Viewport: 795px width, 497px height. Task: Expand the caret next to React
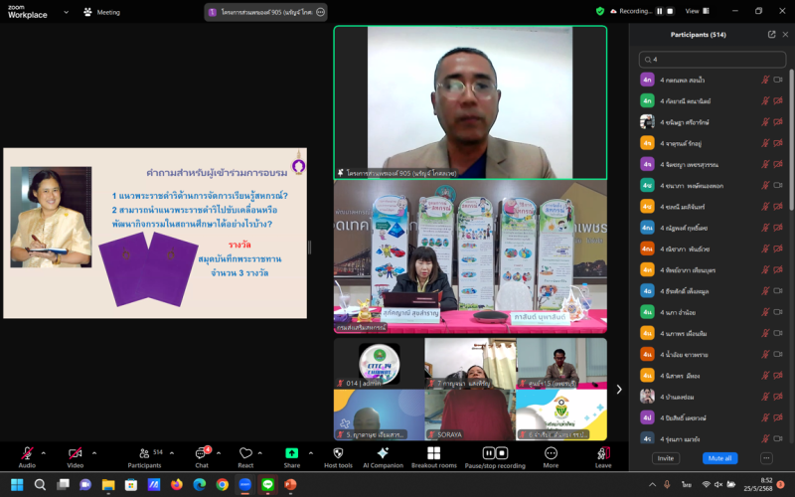(260, 453)
